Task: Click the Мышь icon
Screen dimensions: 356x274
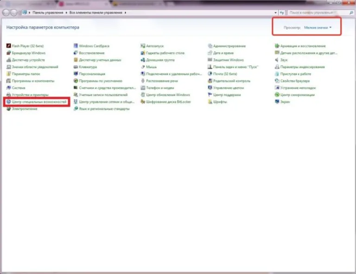Action: point(143,67)
